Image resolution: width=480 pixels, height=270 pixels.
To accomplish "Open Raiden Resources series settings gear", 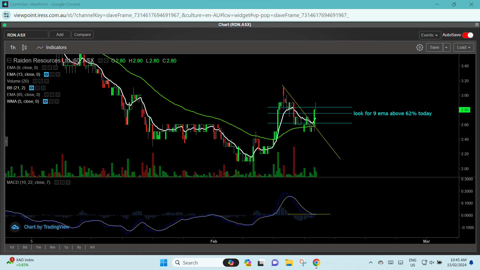I will point(106,60).
